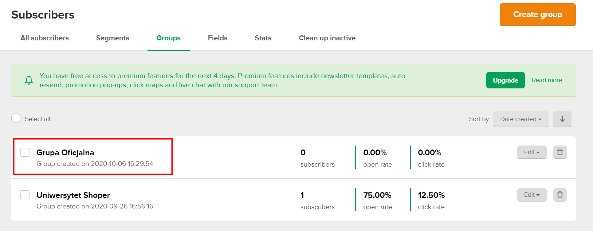
Task: Expand Edit dropdown for Uniwersytet Shoper
Action: tap(531, 195)
